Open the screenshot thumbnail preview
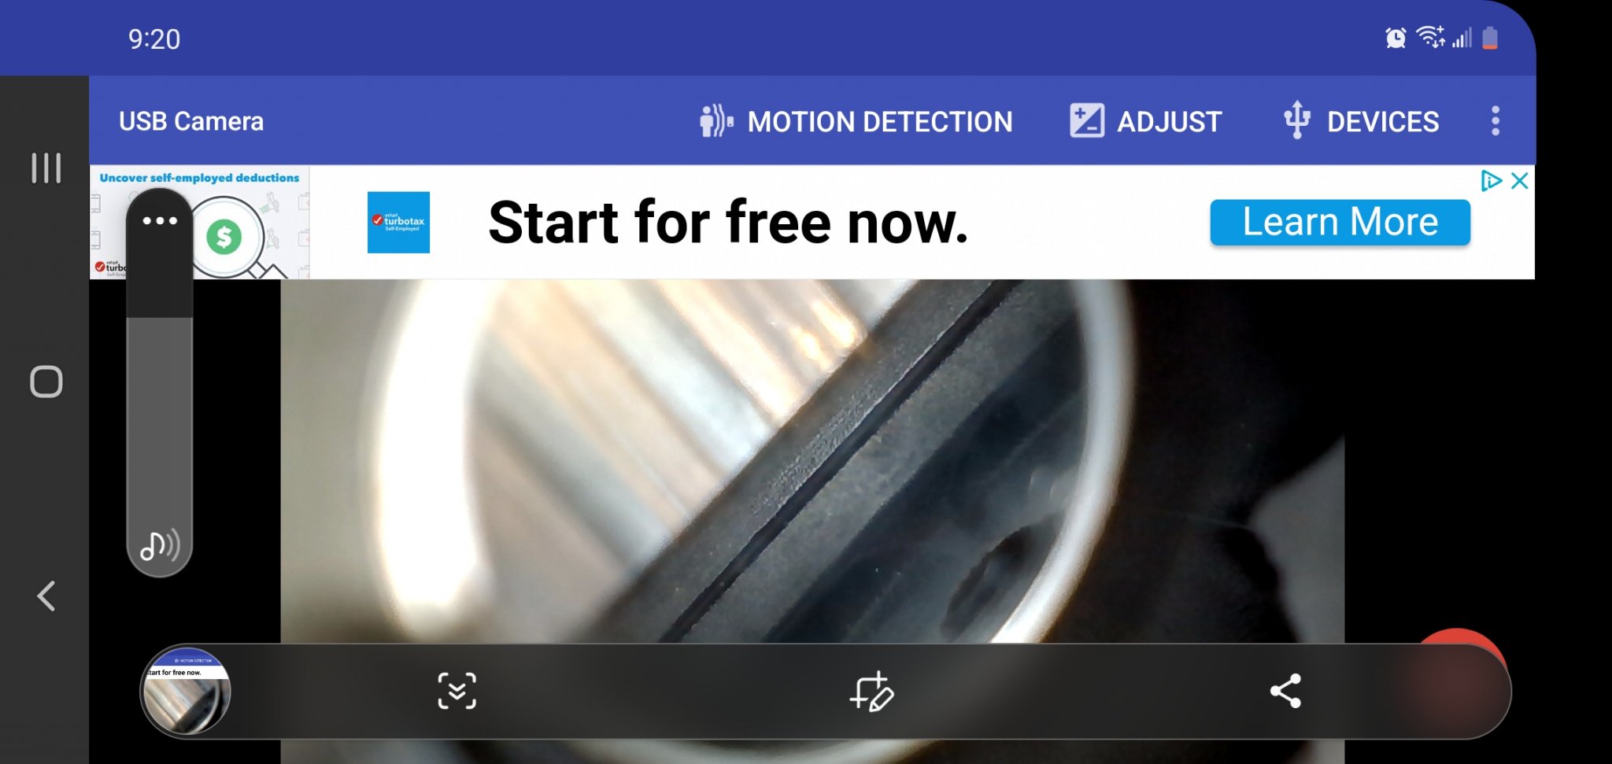Screen dimensions: 1612x764 (x=186, y=691)
